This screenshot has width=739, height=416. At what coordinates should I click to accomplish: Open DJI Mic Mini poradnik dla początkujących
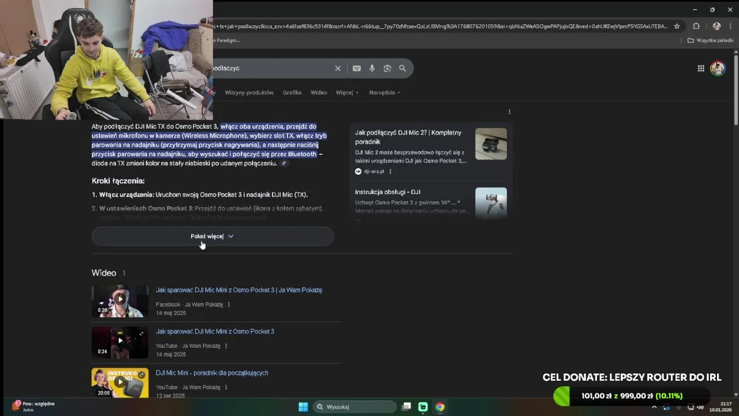[212, 373]
